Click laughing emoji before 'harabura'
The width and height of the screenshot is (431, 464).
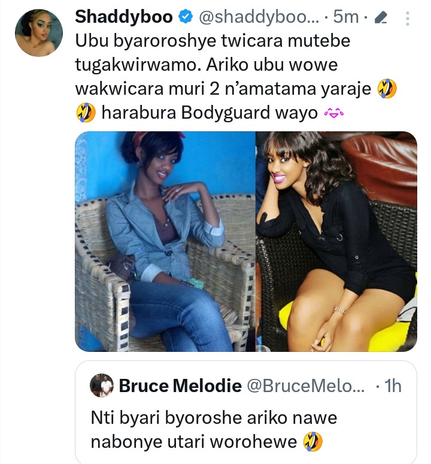coord(86,113)
